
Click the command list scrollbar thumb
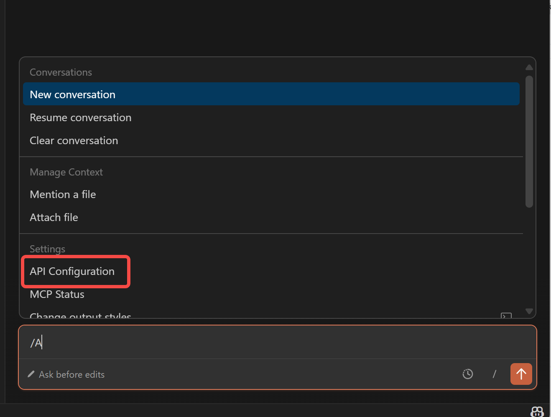[529, 141]
